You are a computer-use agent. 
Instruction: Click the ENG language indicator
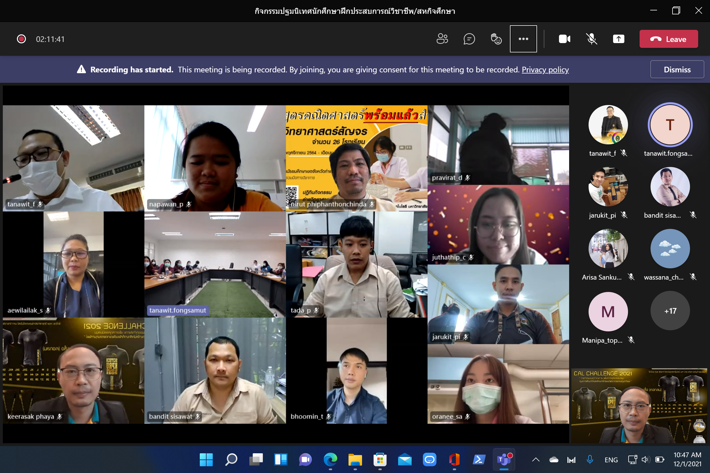pyautogui.click(x=611, y=460)
